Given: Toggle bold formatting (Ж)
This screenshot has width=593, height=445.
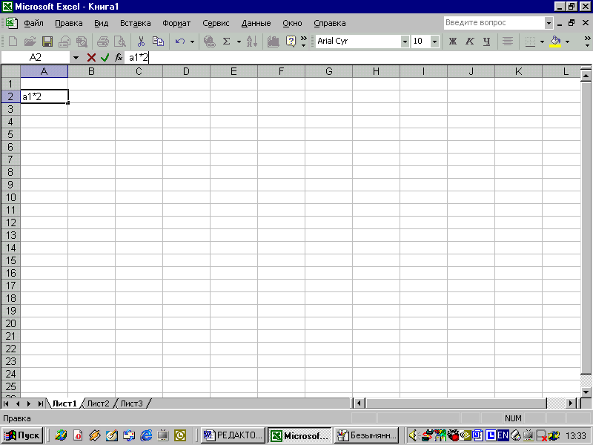Looking at the screenshot, I should point(453,41).
